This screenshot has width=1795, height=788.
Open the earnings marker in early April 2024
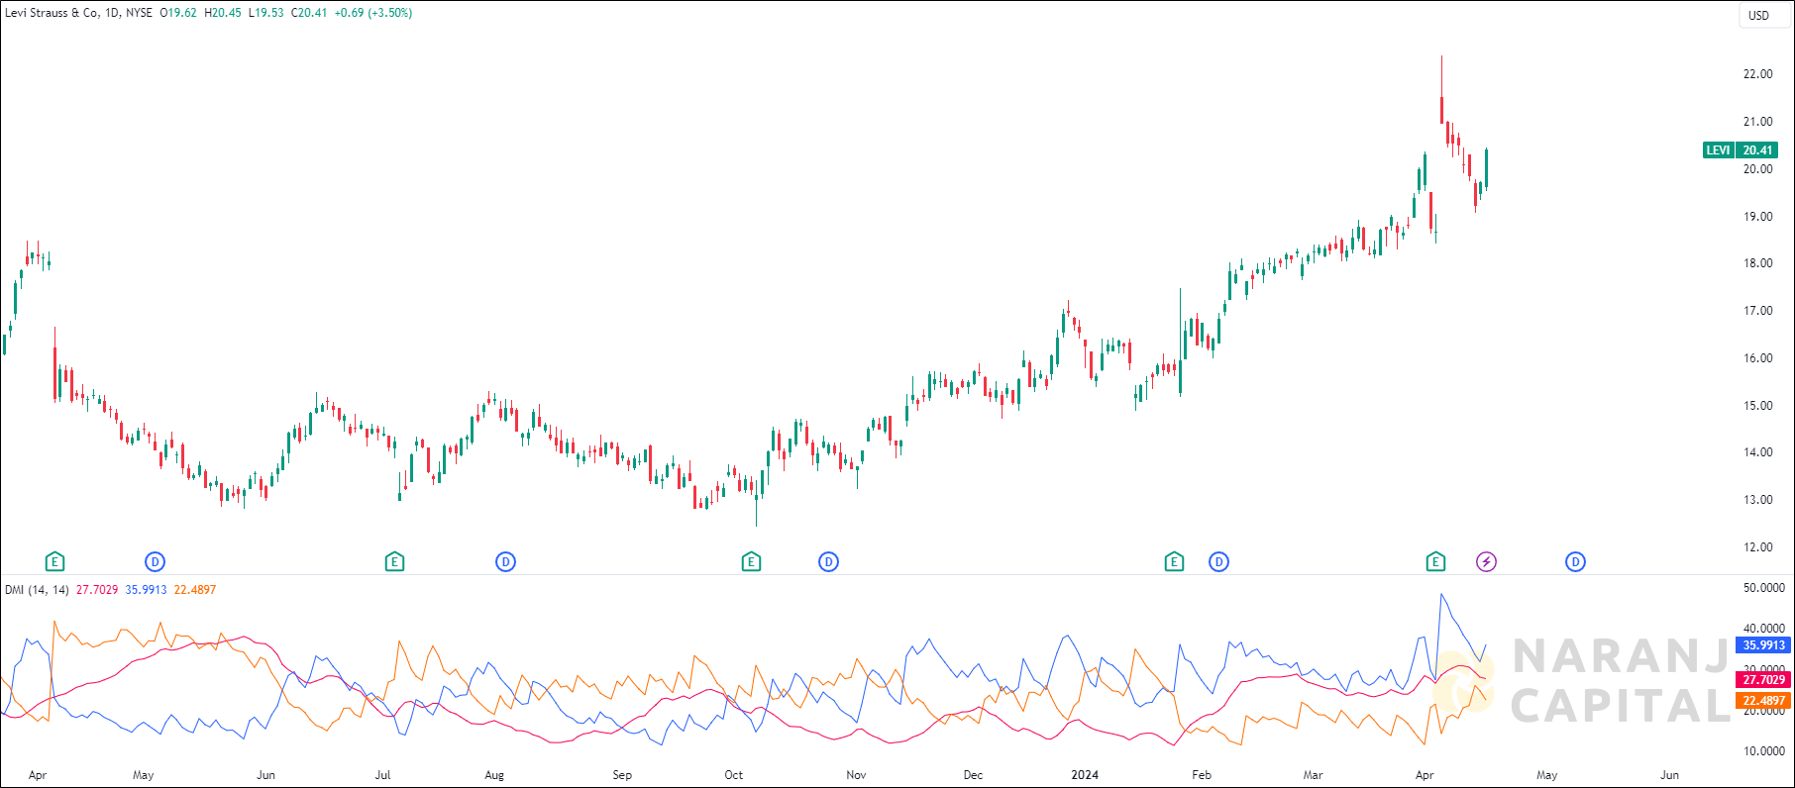pos(1435,562)
